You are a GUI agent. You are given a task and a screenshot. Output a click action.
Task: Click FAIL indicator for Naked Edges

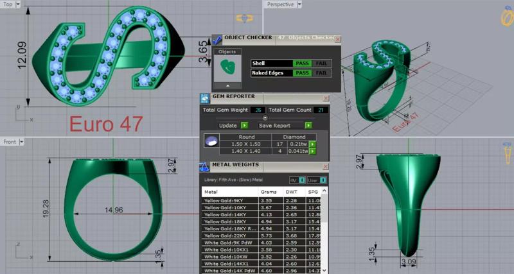(x=321, y=73)
